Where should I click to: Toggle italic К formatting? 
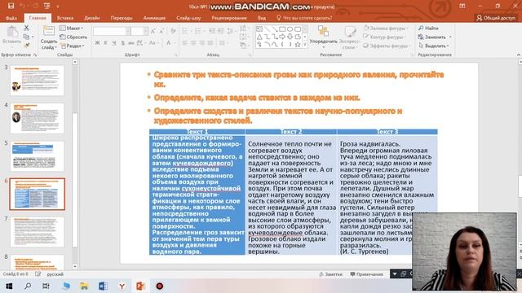point(105,43)
